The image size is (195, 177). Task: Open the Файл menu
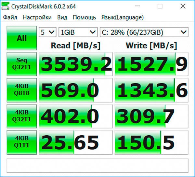tap(10, 17)
